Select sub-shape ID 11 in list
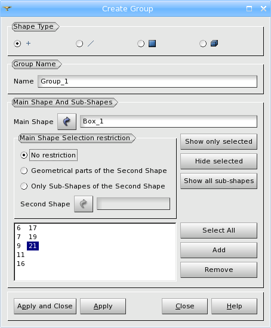The image size is (271, 328). [21, 255]
